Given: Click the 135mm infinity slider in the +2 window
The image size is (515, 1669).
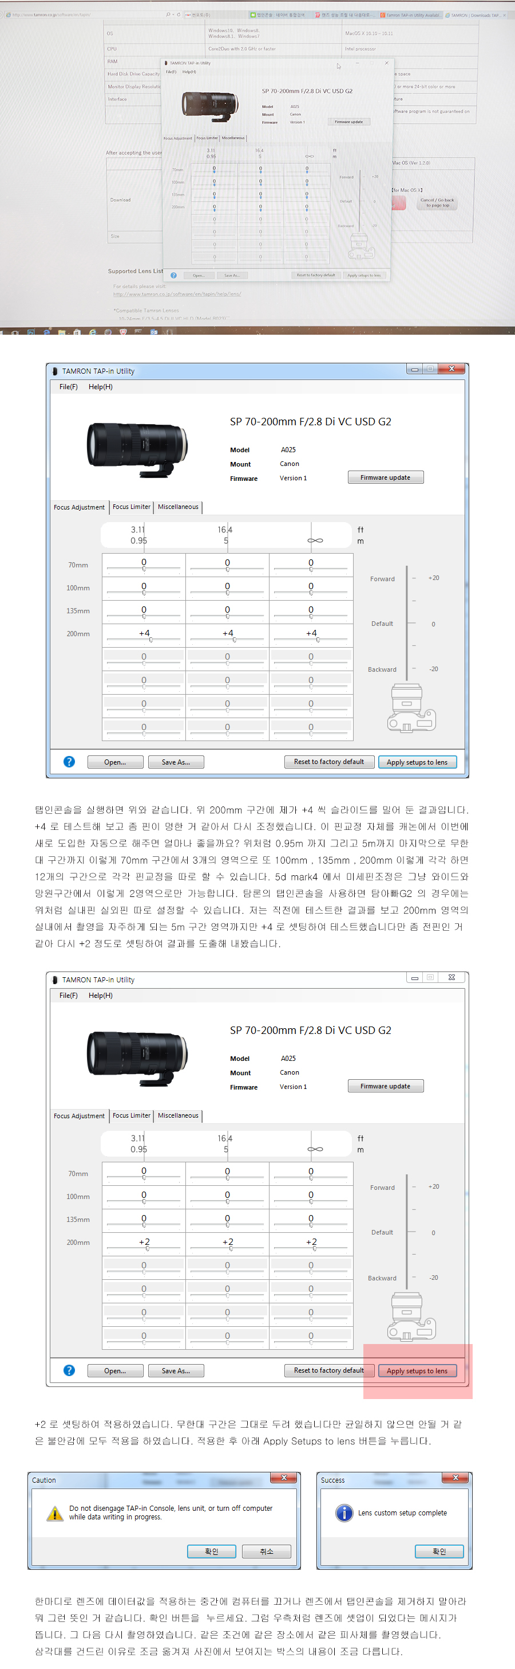Looking at the screenshot, I should click(311, 1224).
